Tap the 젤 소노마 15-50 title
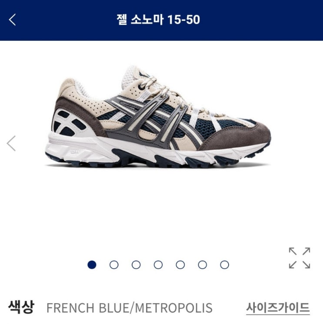323x324 pixels. click(158, 20)
